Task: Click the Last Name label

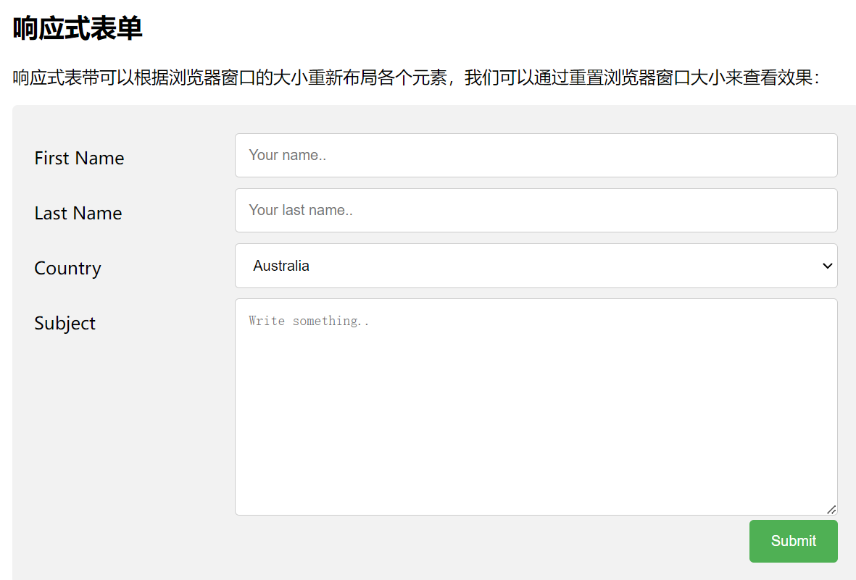Action: 78,214
